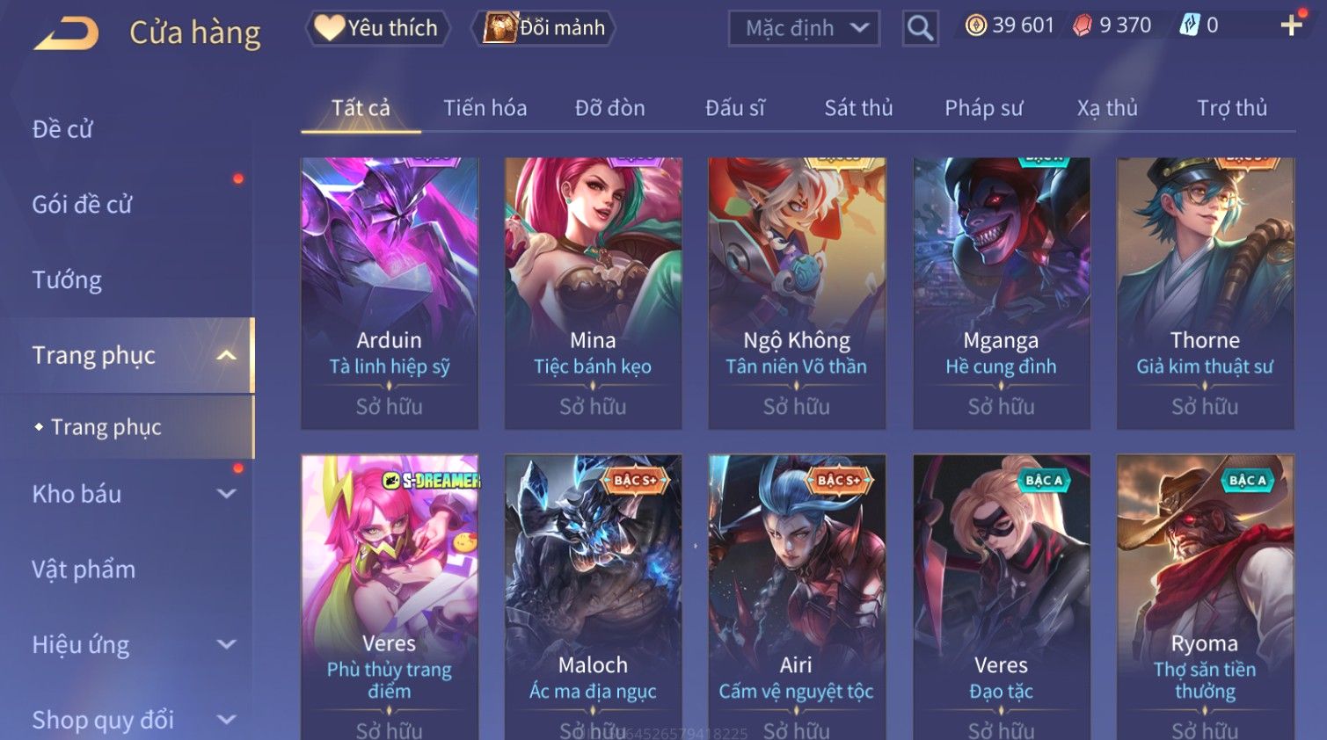Tap the heart icon in Yêu thích
This screenshot has width=1327, height=740.
(329, 28)
